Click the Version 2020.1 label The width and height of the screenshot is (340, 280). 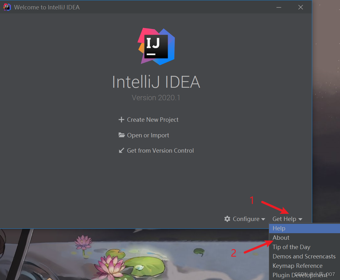pyautogui.click(x=156, y=97)
